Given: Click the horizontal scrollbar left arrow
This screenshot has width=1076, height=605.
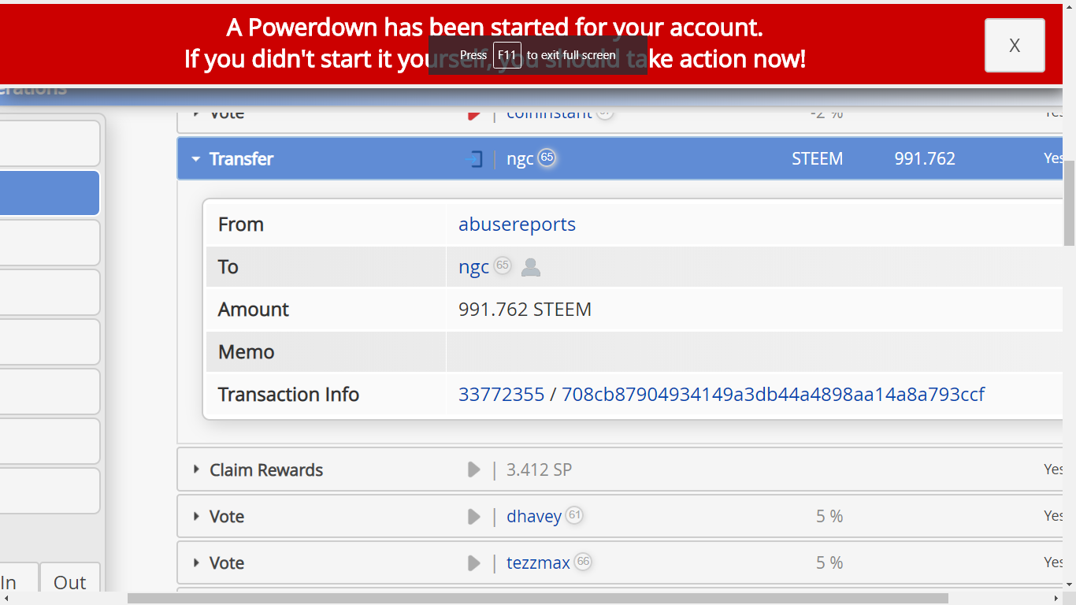Looking at the screenshot, I should (x=6, y=598).
